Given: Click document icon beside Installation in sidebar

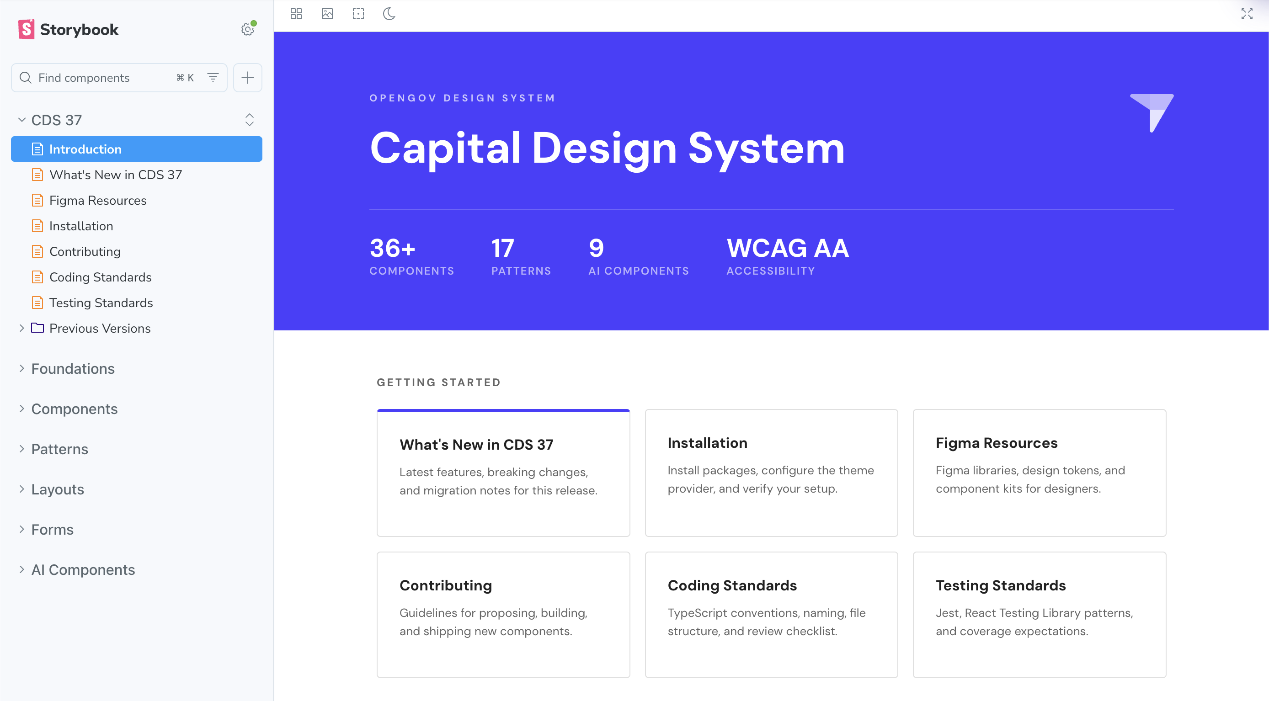Looking at the screenshot, I should [x=37, y=226].
